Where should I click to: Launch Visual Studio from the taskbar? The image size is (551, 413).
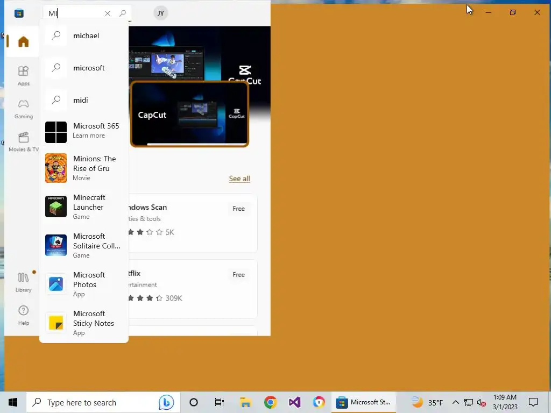pyautogui.click(x=294, y=402)
